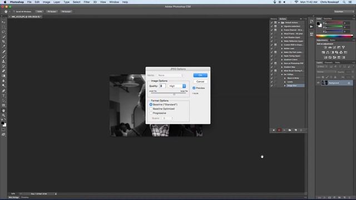Expand the Levels action
Viewport: 356px width, 200px height.
click(x=285, y=82)
